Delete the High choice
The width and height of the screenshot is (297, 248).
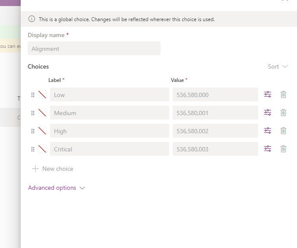(283, 131)
